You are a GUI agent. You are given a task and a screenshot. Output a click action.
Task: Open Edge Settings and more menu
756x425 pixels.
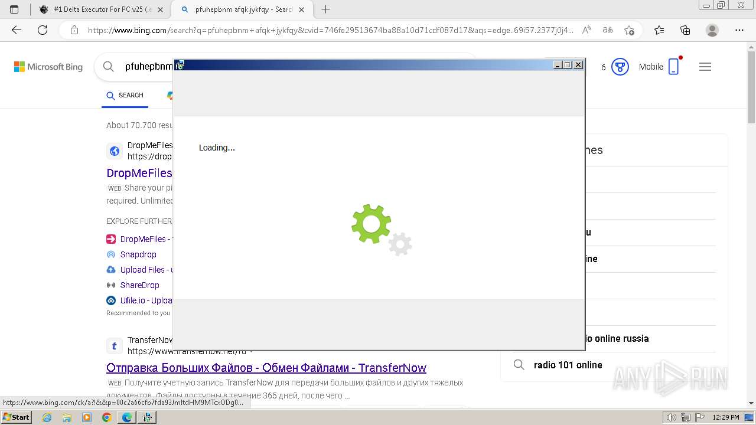coord(739,30)
